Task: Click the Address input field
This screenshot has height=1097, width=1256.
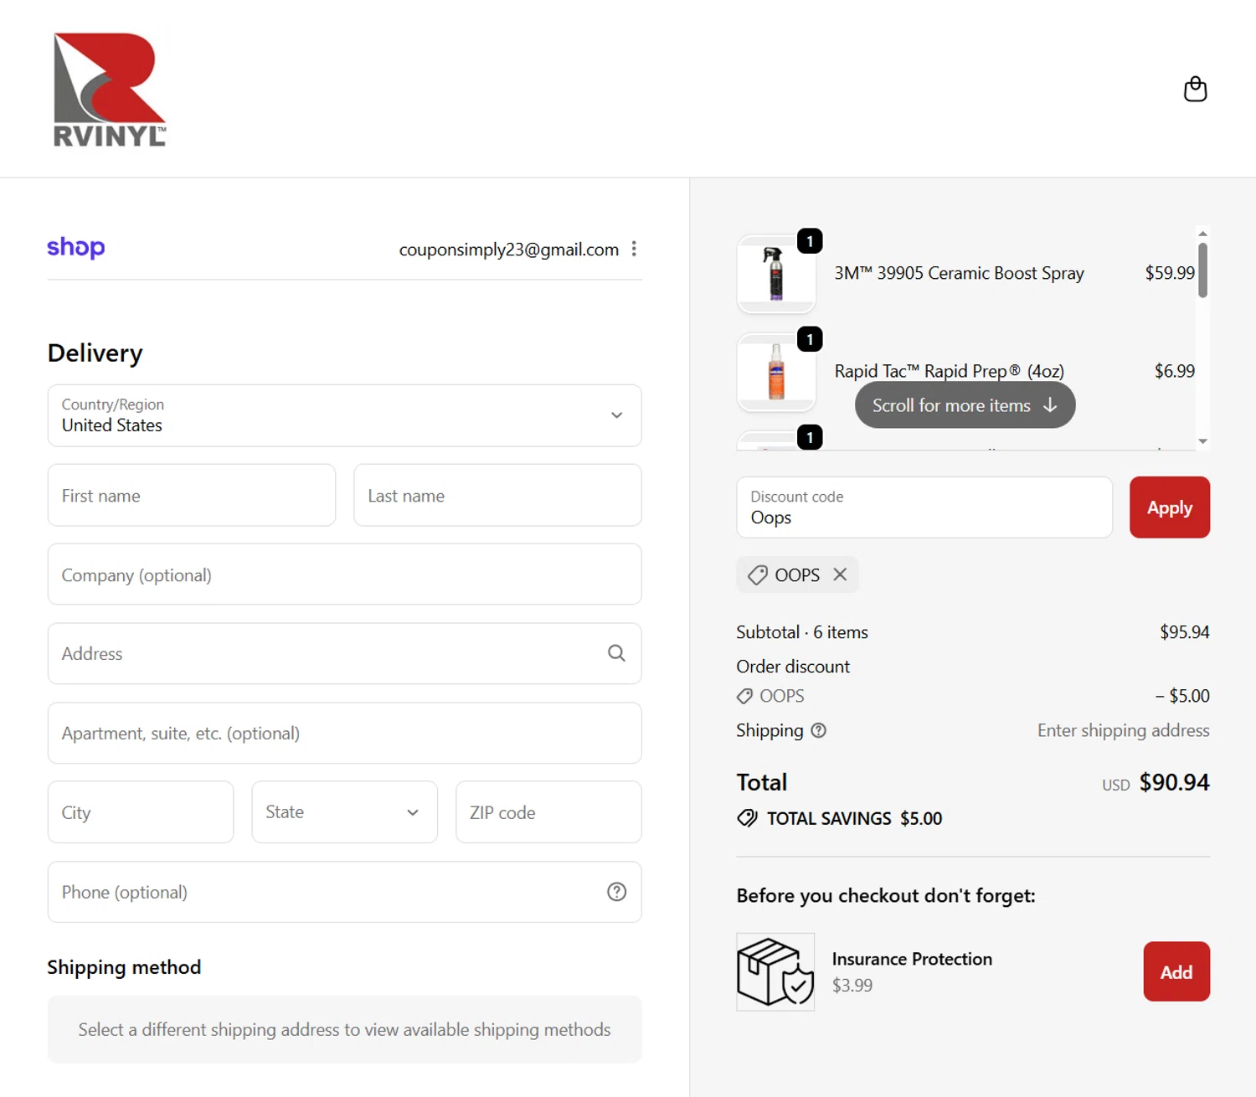Action: (344, 653)
